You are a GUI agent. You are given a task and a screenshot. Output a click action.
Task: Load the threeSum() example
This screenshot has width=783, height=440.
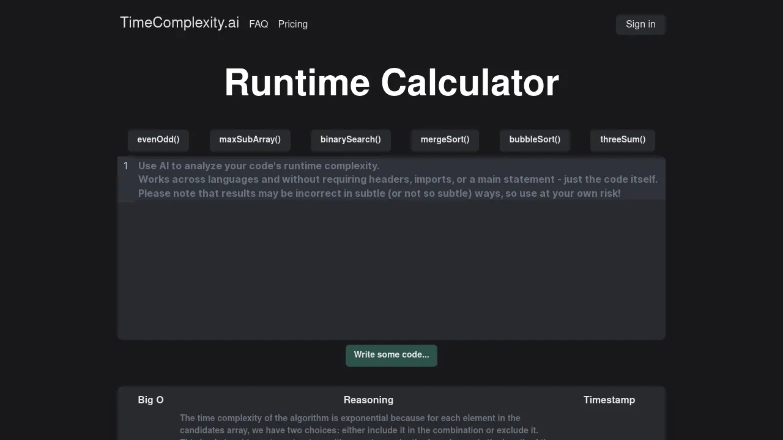point(623,139)
